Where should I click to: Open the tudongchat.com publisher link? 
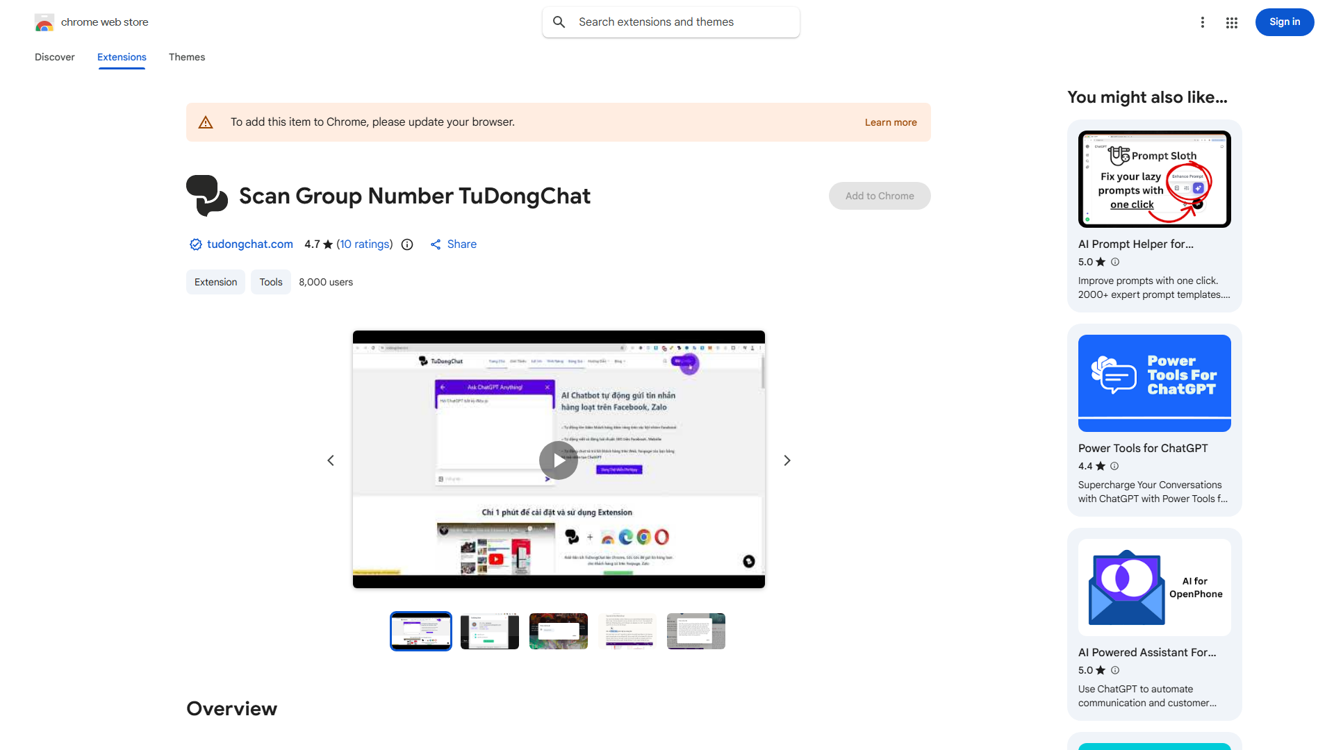249,244
